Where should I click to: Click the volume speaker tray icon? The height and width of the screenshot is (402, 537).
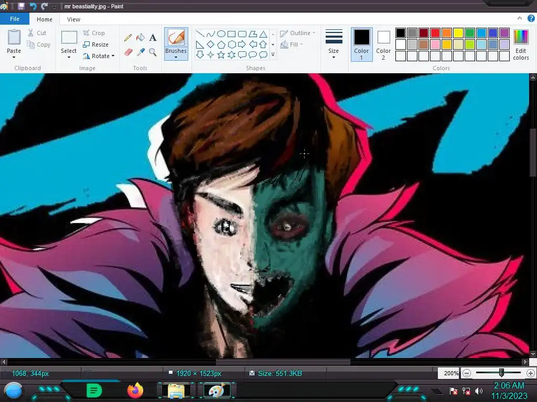pyautogui.click(x=479, y=390)
